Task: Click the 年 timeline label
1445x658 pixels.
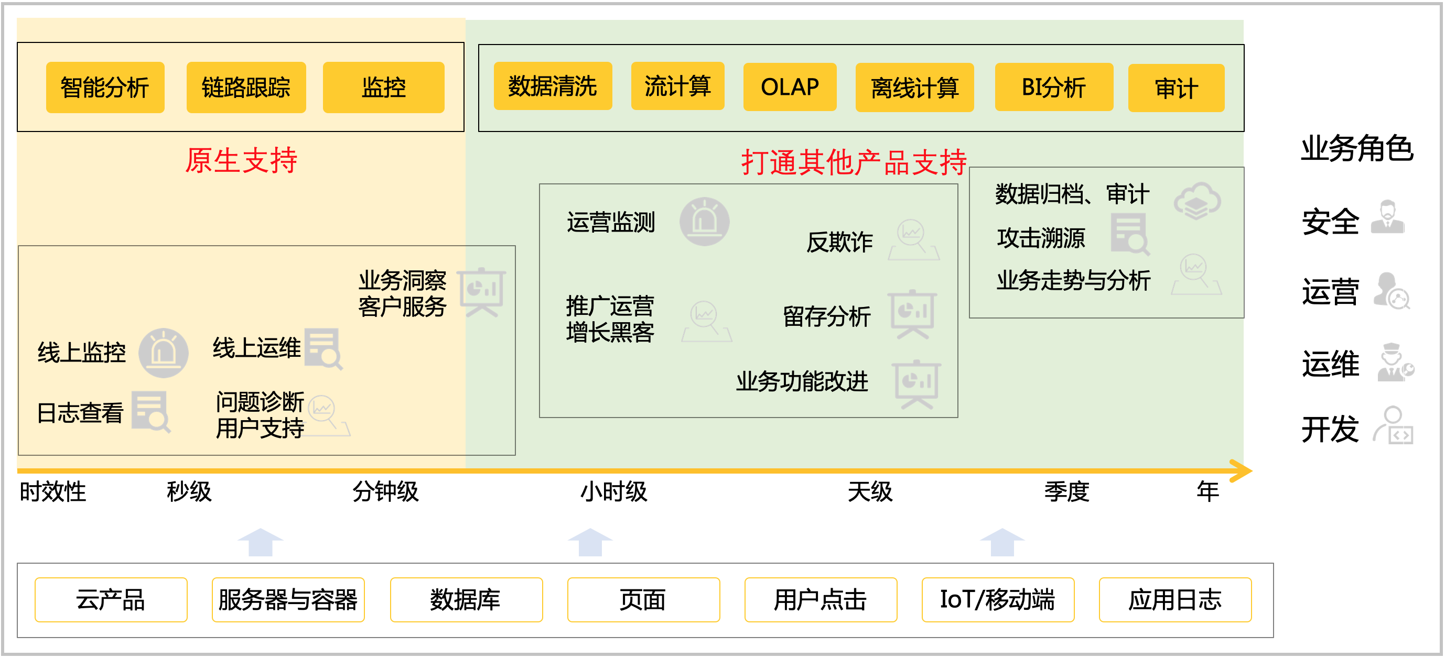Action: [1207, 491]
